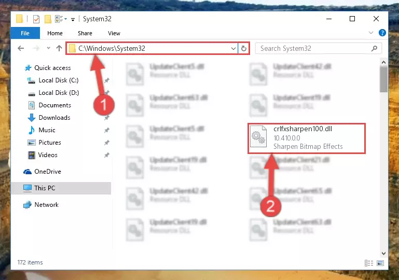Switch to details view layout icon
This screenshot has width=399, height=280.
[369, 263]
